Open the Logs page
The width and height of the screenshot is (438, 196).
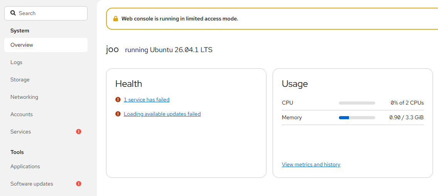tap(46, 63)
